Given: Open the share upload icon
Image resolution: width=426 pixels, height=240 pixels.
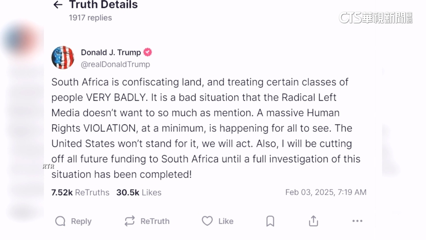Looking at the screenshot, I should pyautogui.click(x=314, y=221).
